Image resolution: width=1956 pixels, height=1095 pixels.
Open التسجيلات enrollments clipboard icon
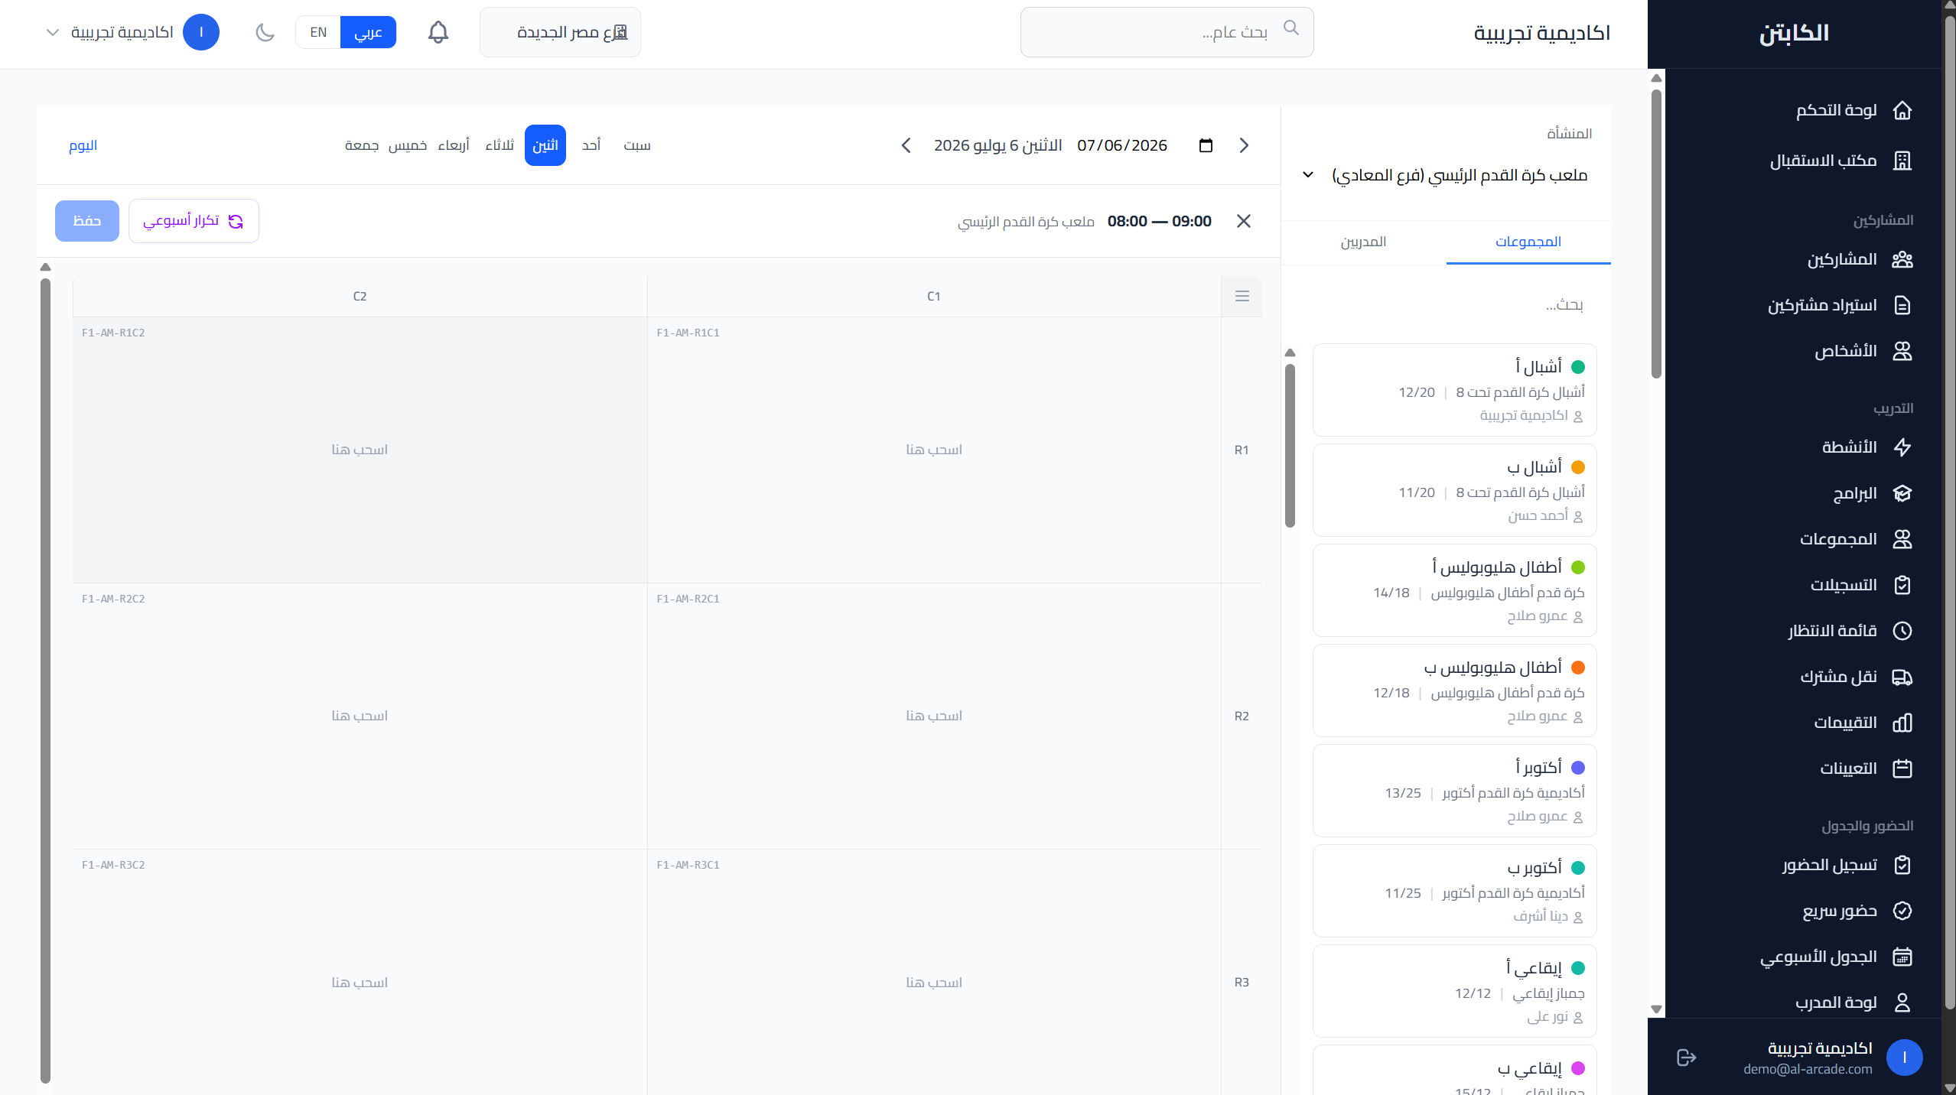[x=1902, y=585]
